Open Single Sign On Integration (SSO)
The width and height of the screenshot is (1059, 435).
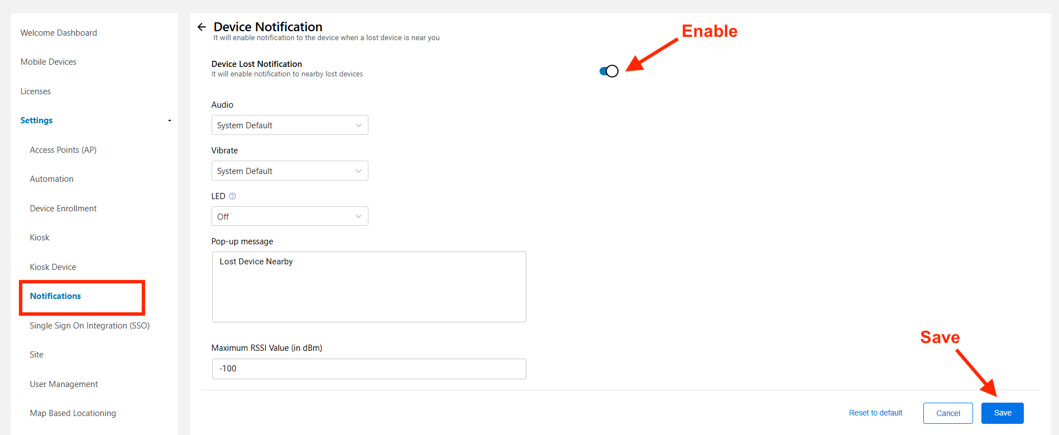[90, 326]
